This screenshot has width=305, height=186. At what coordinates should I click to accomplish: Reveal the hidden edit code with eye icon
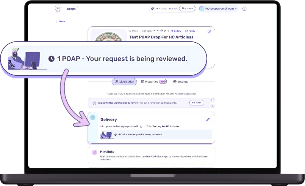tap(162, 31)
